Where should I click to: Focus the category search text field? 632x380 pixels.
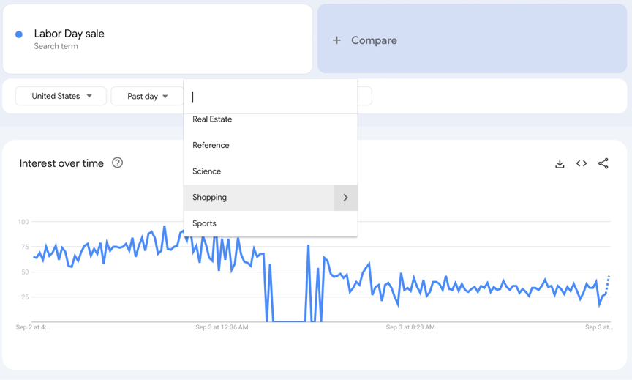point(271,97)
